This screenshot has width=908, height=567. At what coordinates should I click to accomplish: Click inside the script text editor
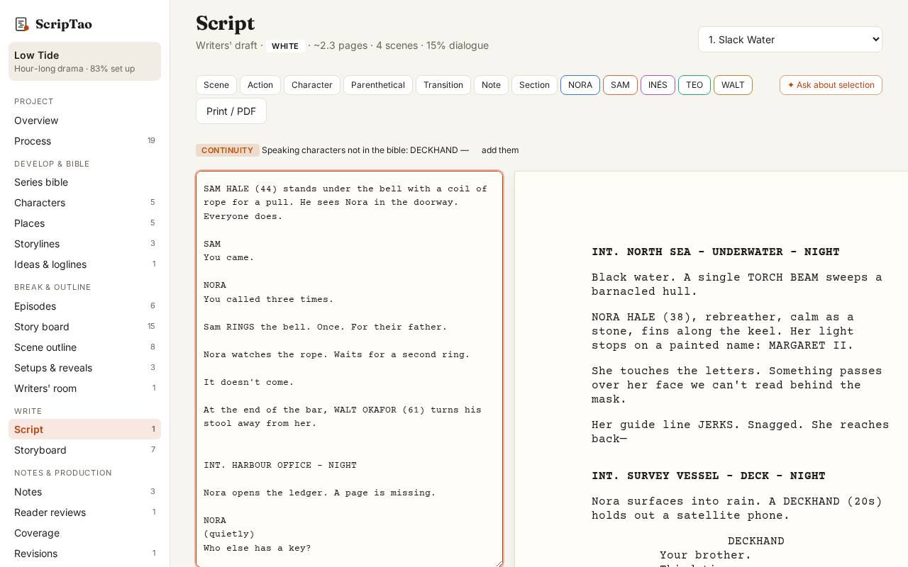pos(349,369)
